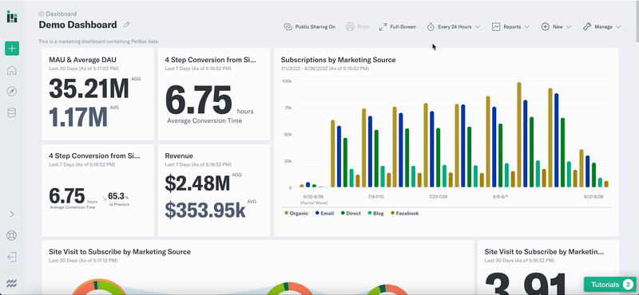Viewport: 639px width, 295px height.
Task: Open the New dropdown menu
Action: pyautogui.click(x=556, y=27)
